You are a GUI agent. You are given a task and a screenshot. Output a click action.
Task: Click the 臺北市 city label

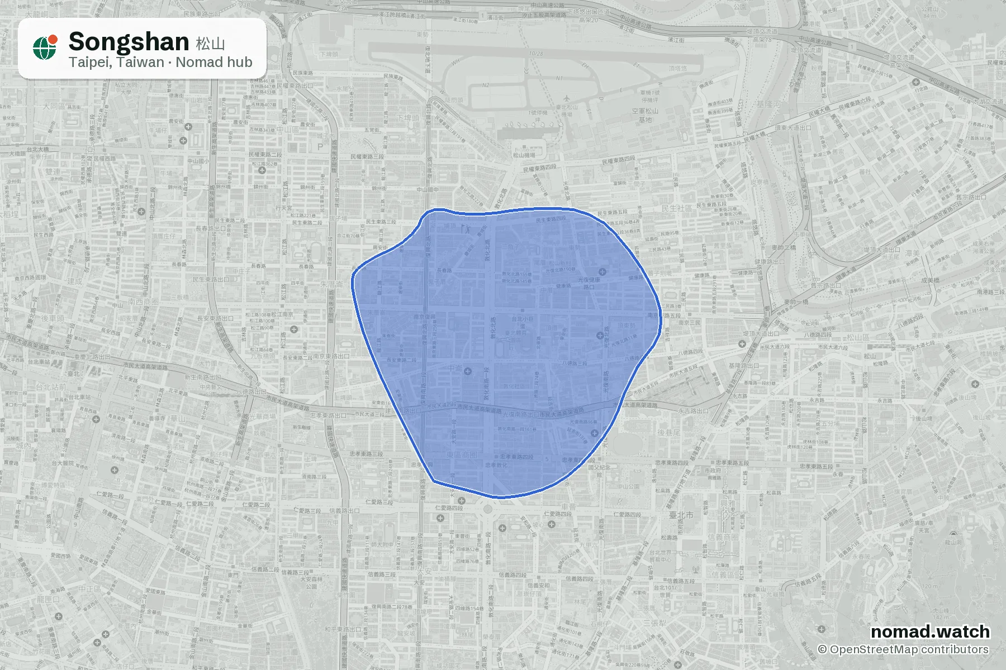(x=681, y=515)
